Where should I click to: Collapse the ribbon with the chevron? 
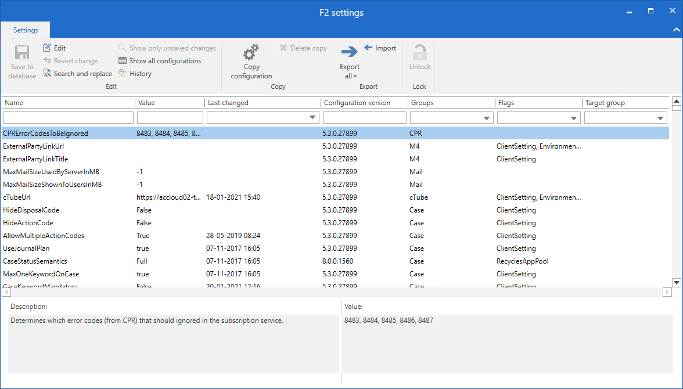point(676,30)
